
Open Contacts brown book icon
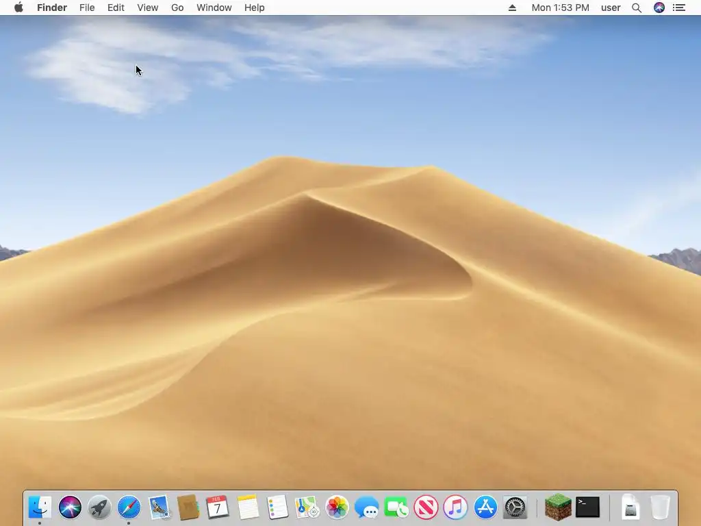click(x=188, y=508)
